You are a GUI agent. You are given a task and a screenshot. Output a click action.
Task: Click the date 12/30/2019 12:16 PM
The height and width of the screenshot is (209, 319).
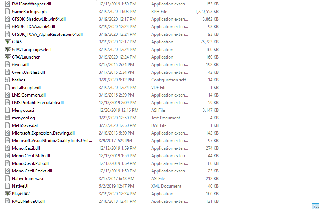pyautogui.click(x=119, y=110)
